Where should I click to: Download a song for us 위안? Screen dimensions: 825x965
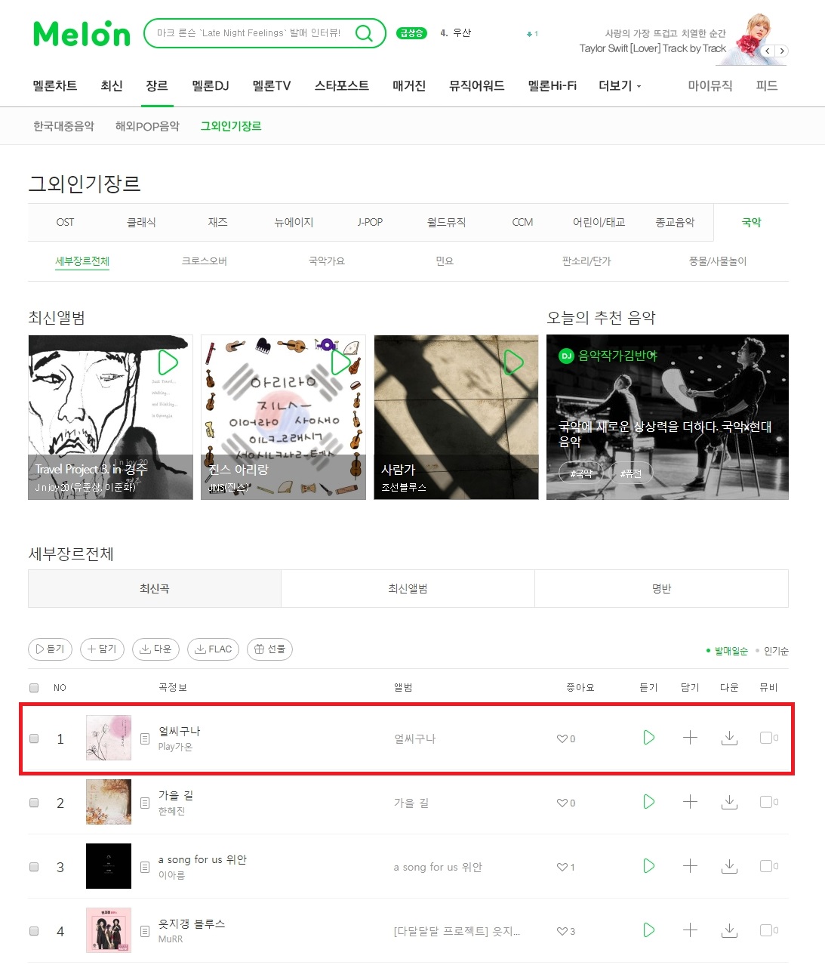(x=729, y=866)
